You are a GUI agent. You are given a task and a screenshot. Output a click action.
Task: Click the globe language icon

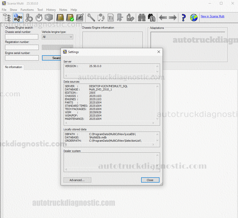(194, 18)
